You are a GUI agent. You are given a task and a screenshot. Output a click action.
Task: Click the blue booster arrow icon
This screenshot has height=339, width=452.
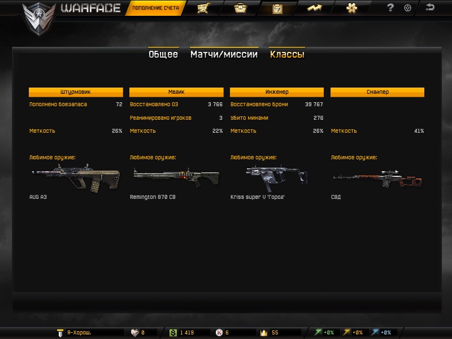pyautogui.click(x=375, y=332)
